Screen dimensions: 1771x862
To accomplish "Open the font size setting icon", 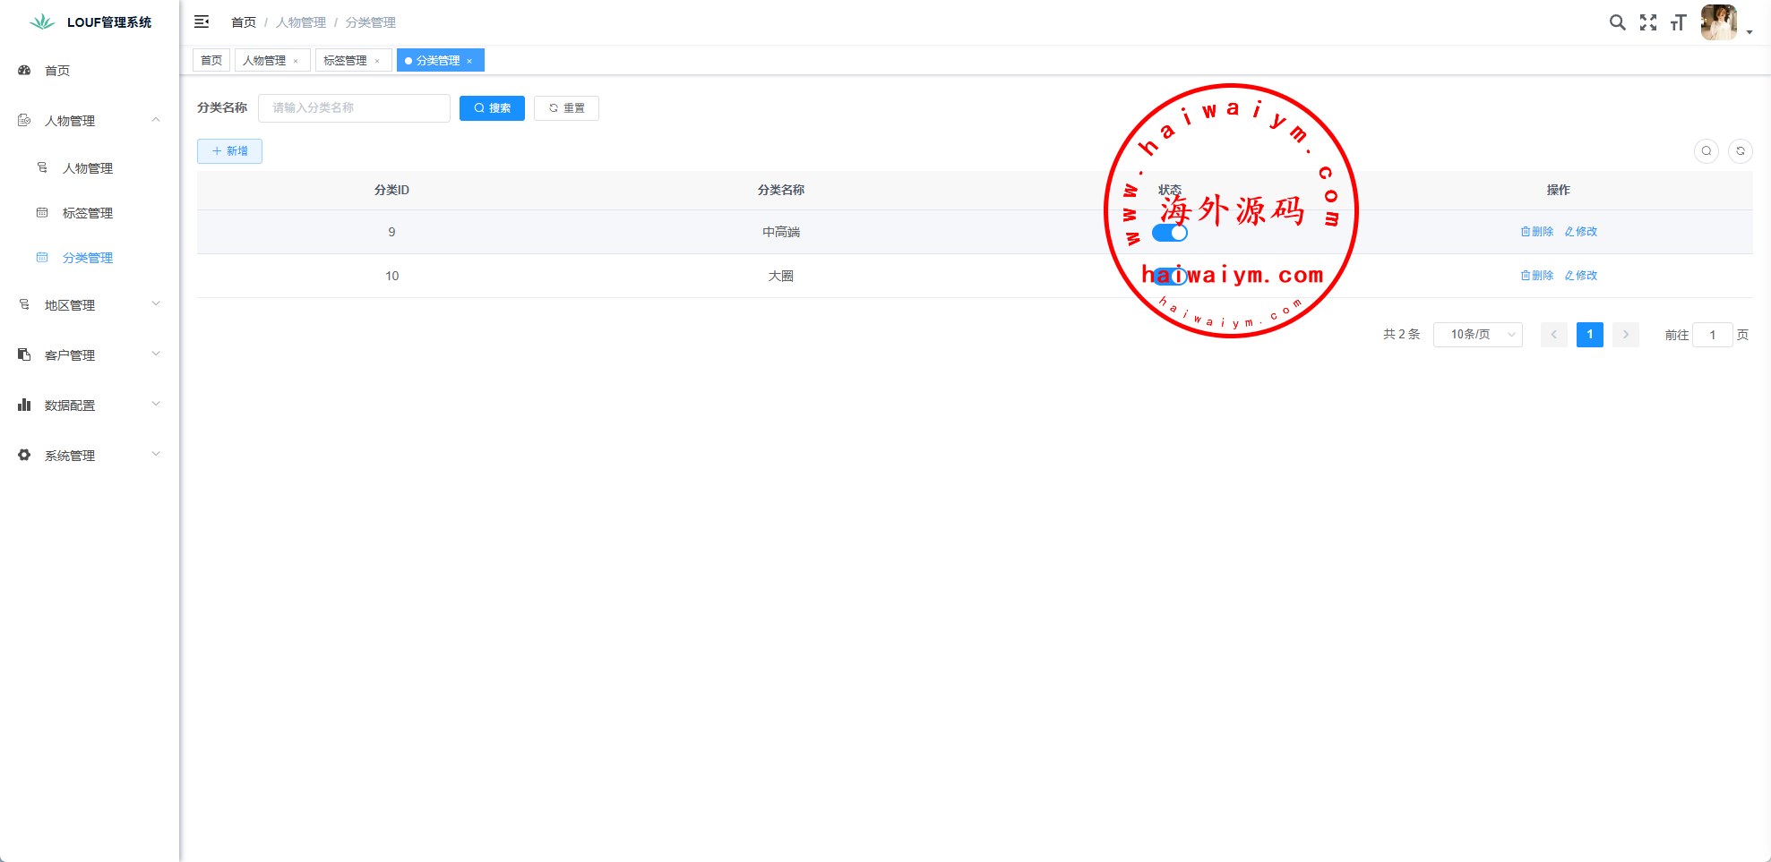I will tap(1678, 22).
